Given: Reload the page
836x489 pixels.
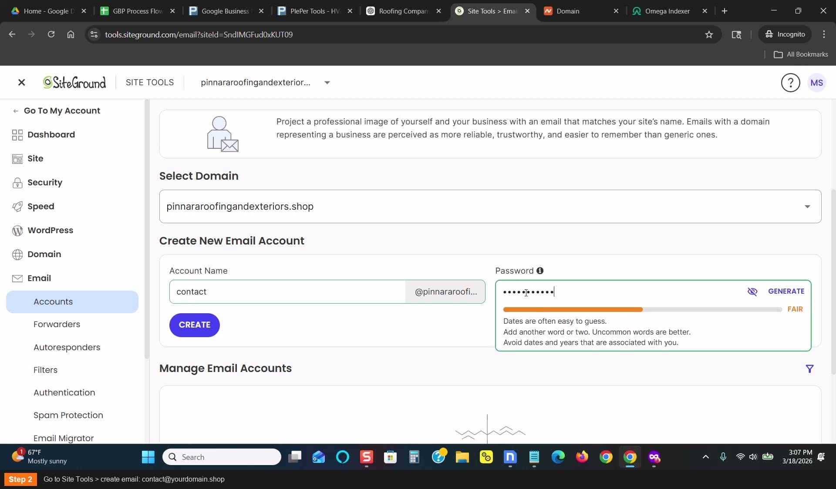Looking at the screenshot, I should pos(51,34).
